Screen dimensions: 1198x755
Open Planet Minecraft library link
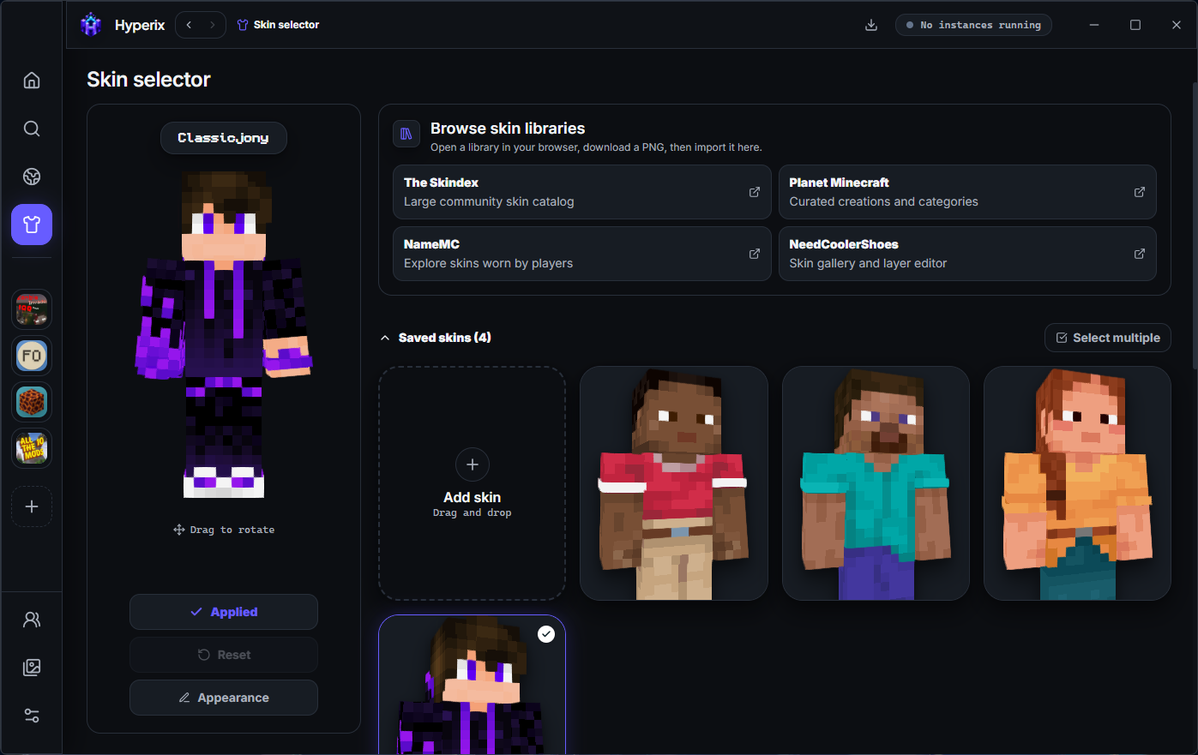pos(967,192)
